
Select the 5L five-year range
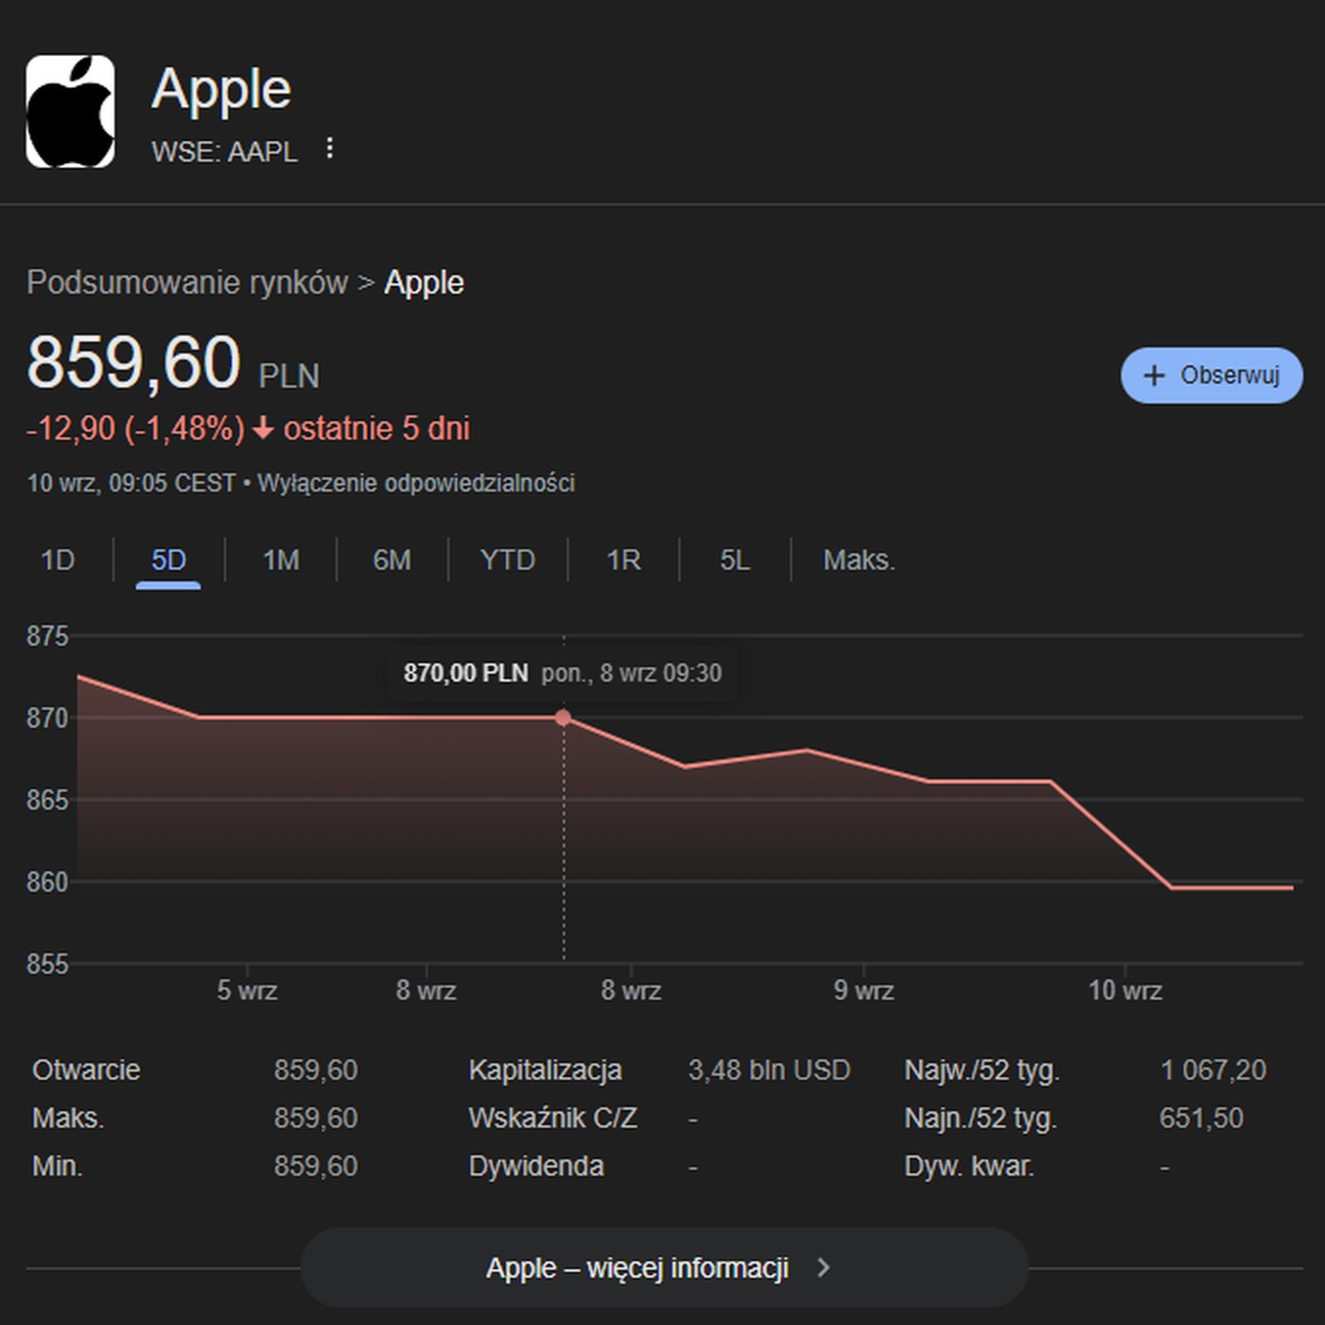point(734,560)
